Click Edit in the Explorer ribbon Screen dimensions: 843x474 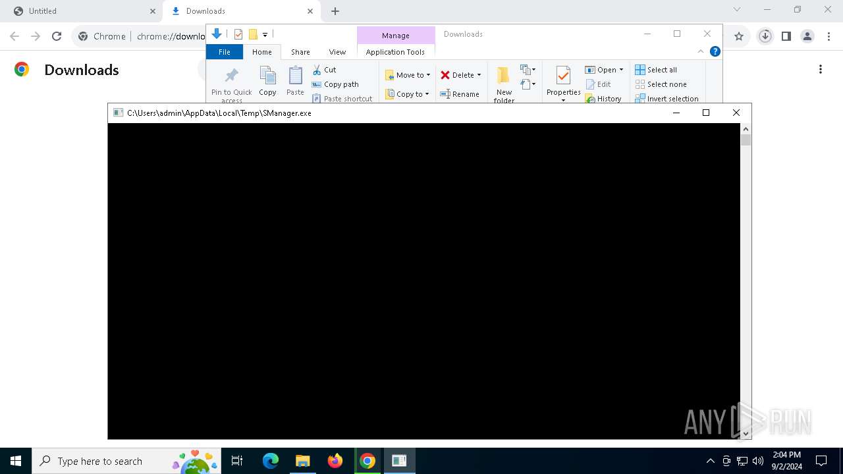(x=599, y=84)
